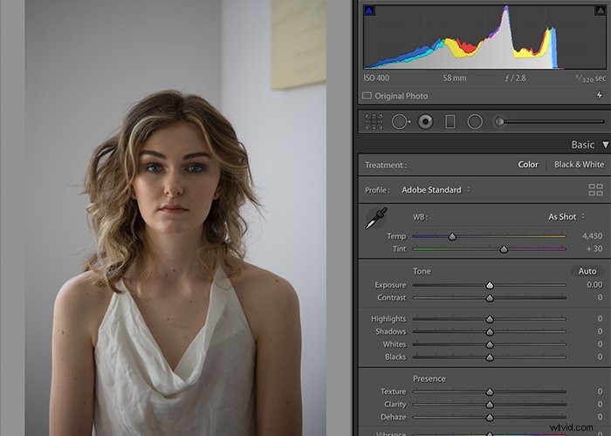
Task: Select the Crop Overlay tool
Action: click(x=374, y=122)
